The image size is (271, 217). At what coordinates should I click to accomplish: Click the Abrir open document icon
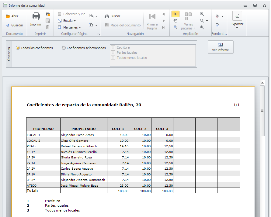pos(8,16)
